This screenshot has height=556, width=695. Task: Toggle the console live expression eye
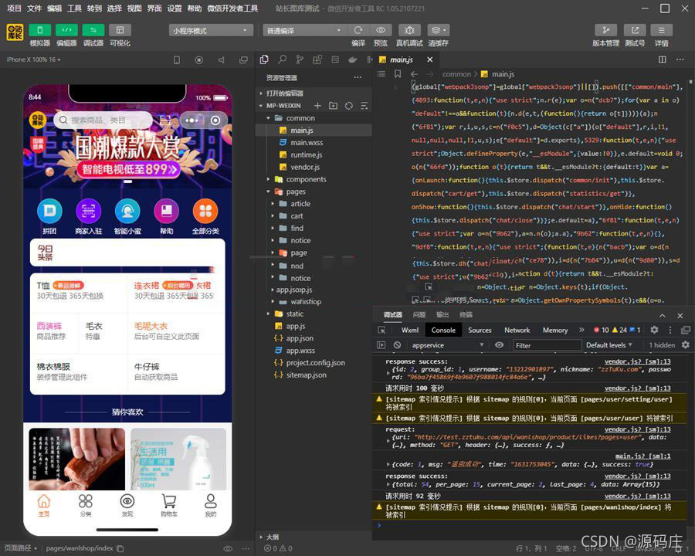[x=499, y=345]
